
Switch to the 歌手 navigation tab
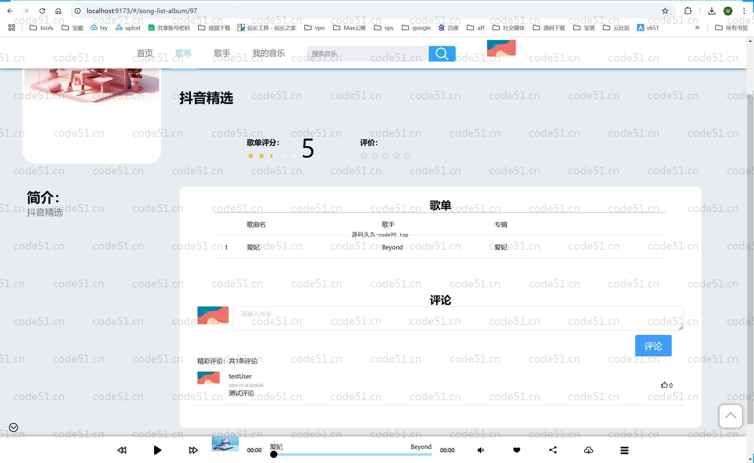(x=222, y=53)
